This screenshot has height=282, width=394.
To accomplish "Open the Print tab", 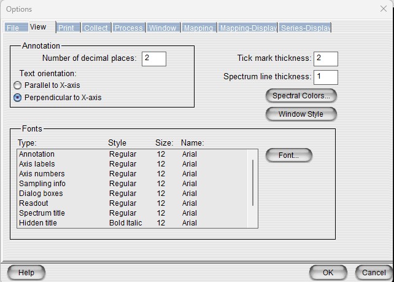I will (x=66, y=28).
